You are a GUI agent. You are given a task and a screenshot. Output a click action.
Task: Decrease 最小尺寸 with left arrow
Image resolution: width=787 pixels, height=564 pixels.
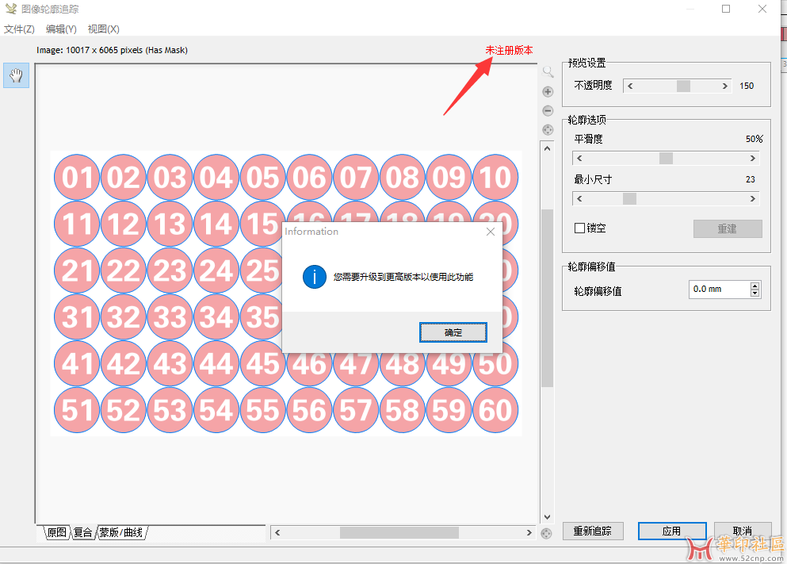point(579,199)
